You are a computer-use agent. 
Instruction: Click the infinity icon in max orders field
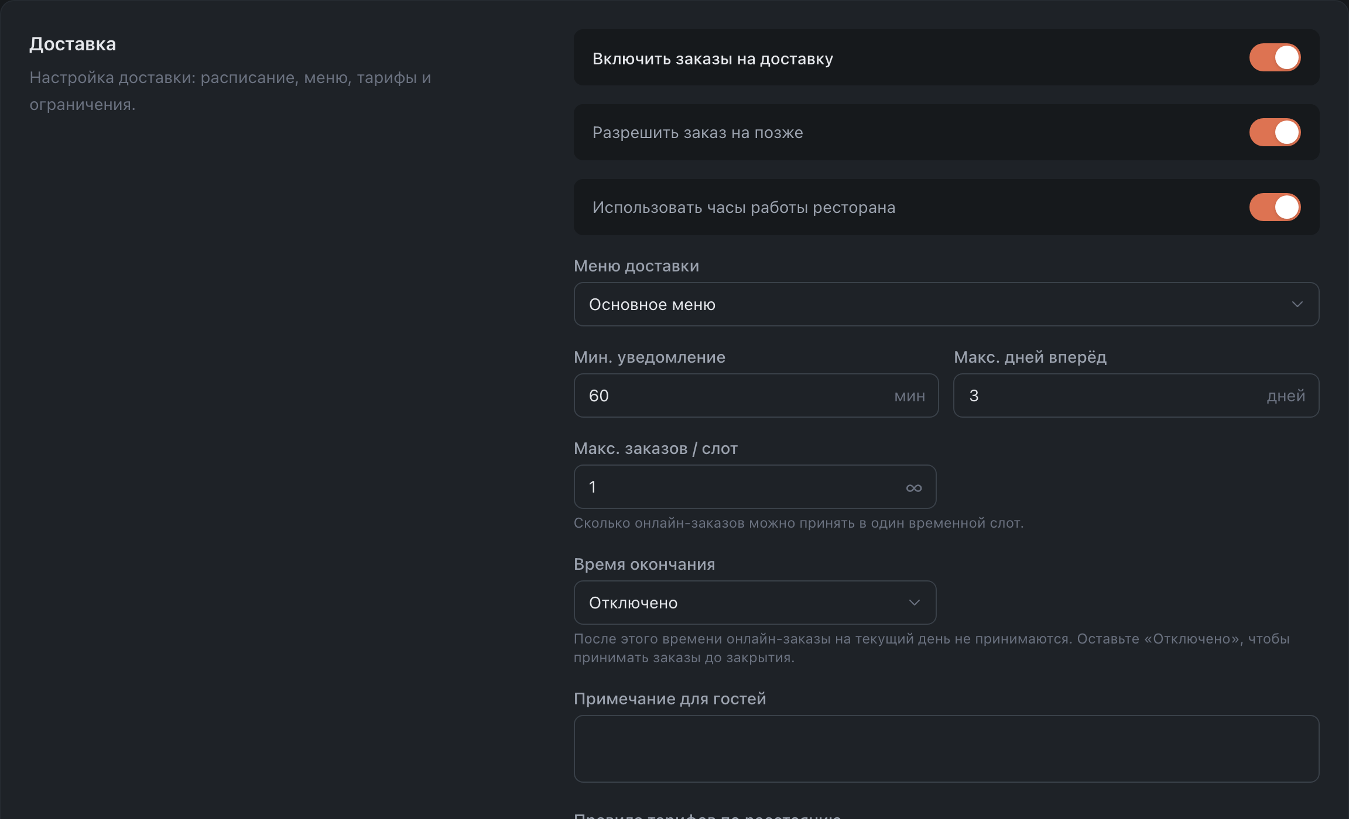(913, 488)
